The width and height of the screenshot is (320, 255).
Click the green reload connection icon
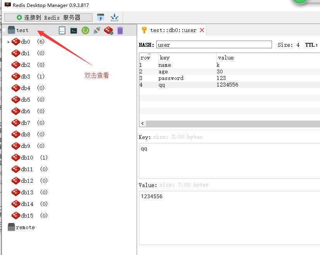pyautogui.click(x=85, y=31)
